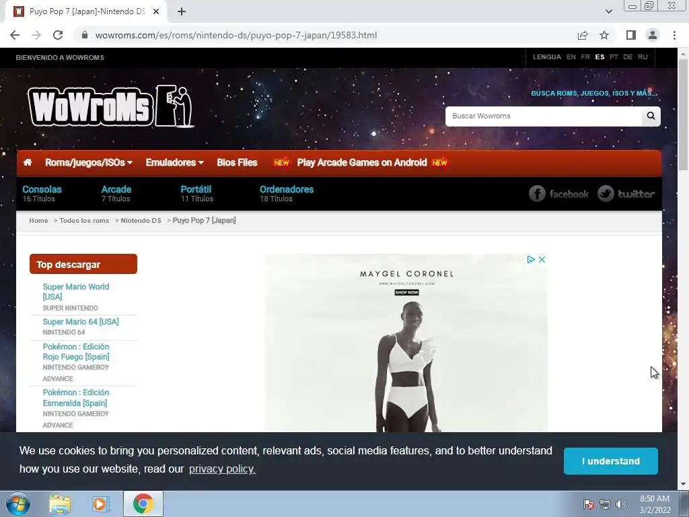The image size is (689, 517).
Task: Click the volume speaker tray icon
Action: click(621, 504)
